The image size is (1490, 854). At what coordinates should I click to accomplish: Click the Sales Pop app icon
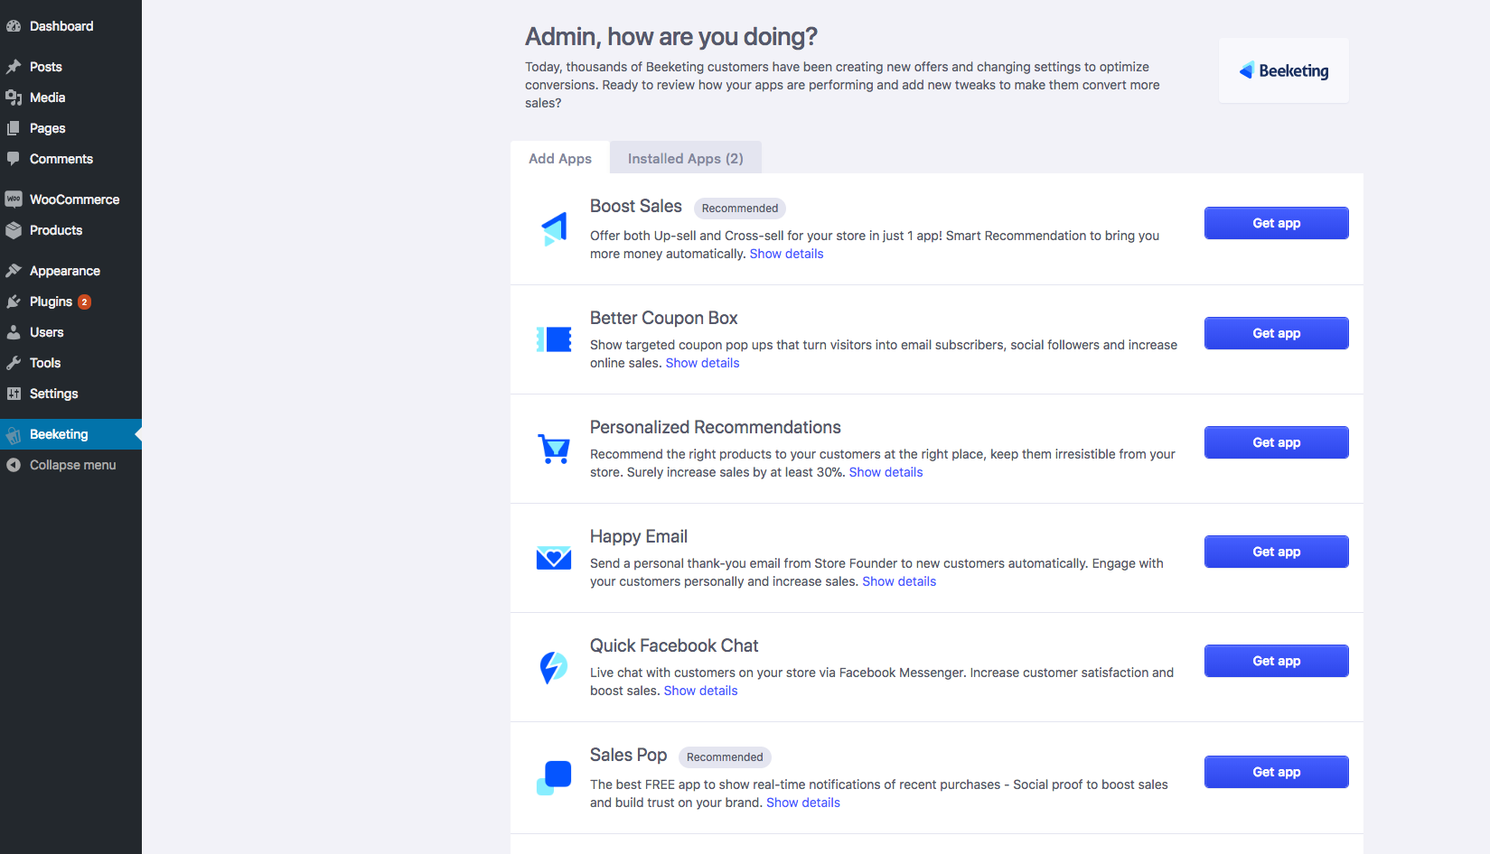click(554, 778)
